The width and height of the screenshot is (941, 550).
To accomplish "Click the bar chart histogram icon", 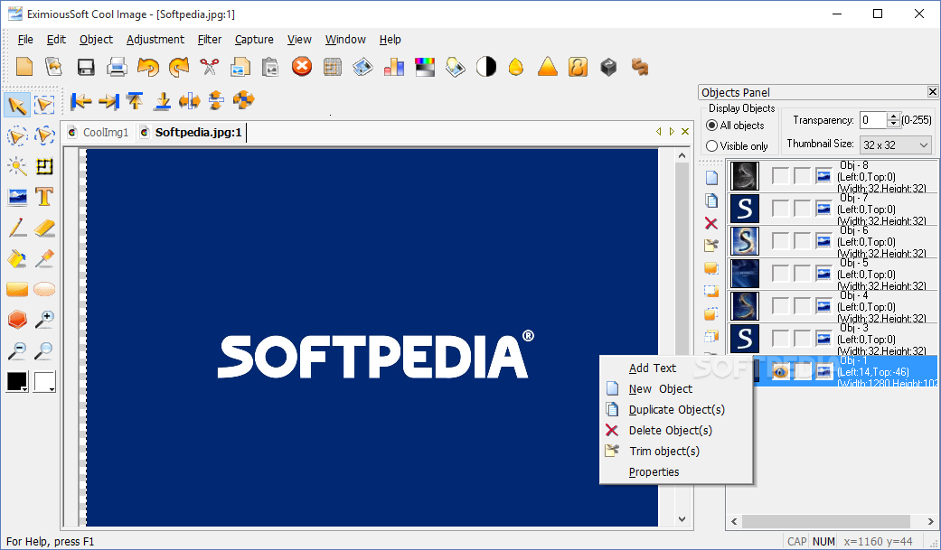I will pyautogui.click(x=394, y=67).
